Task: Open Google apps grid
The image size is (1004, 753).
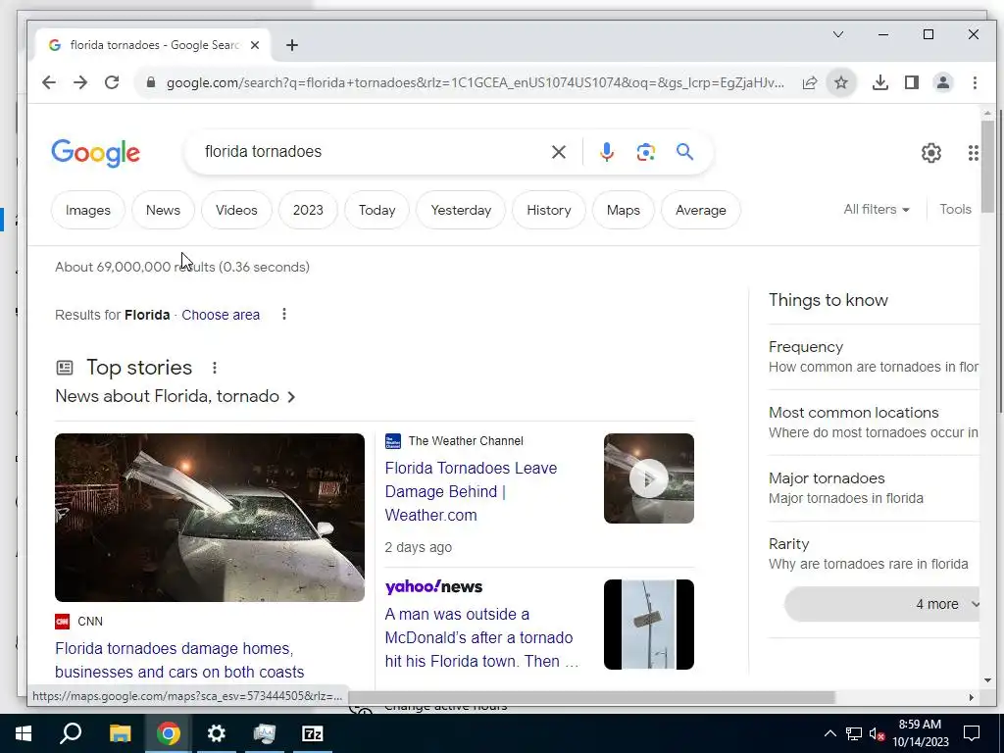Action: click(973, 152)
